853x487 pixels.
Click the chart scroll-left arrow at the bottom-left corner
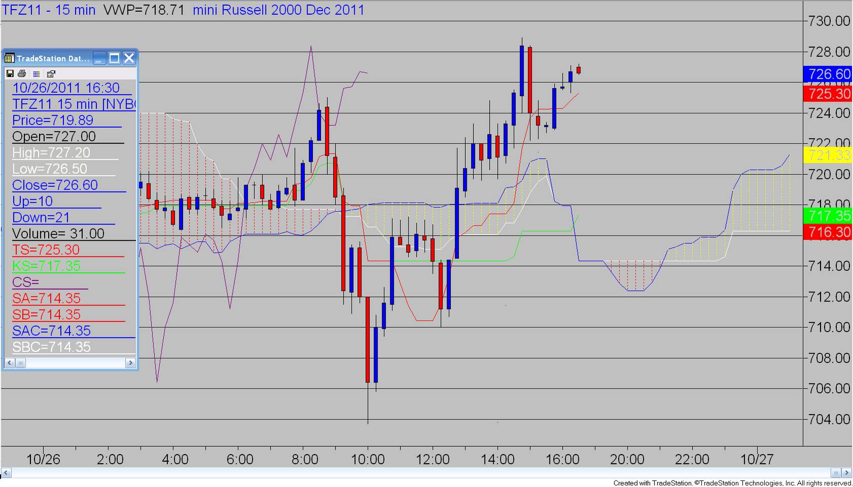[x=6, y=473]
